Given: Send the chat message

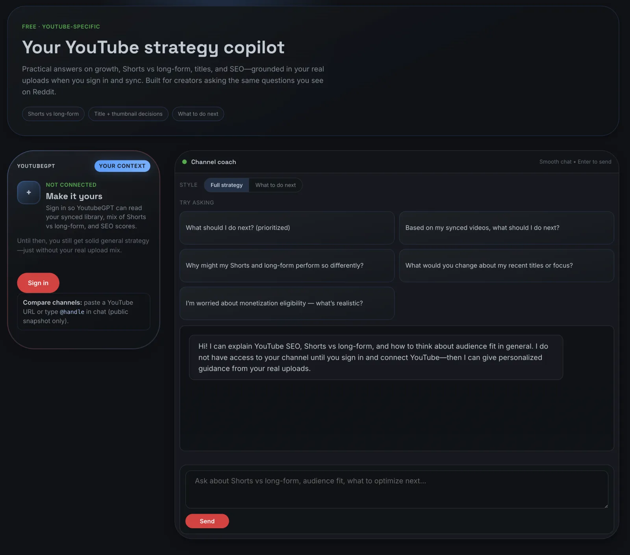Looking at the screenshot, I should coord(207,521).
